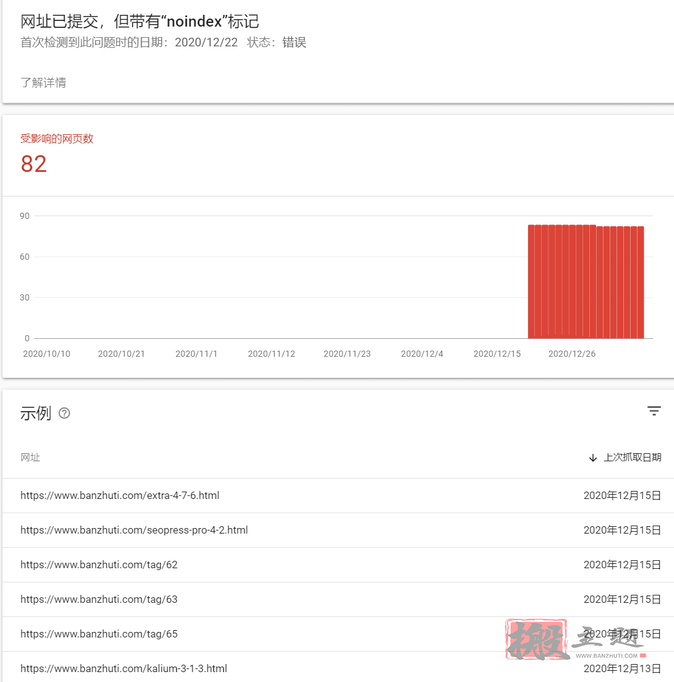The height and width of the screenshot is (682, 674).
Task: Click the noindex issue title heading
Action: [x=140, y=21]
